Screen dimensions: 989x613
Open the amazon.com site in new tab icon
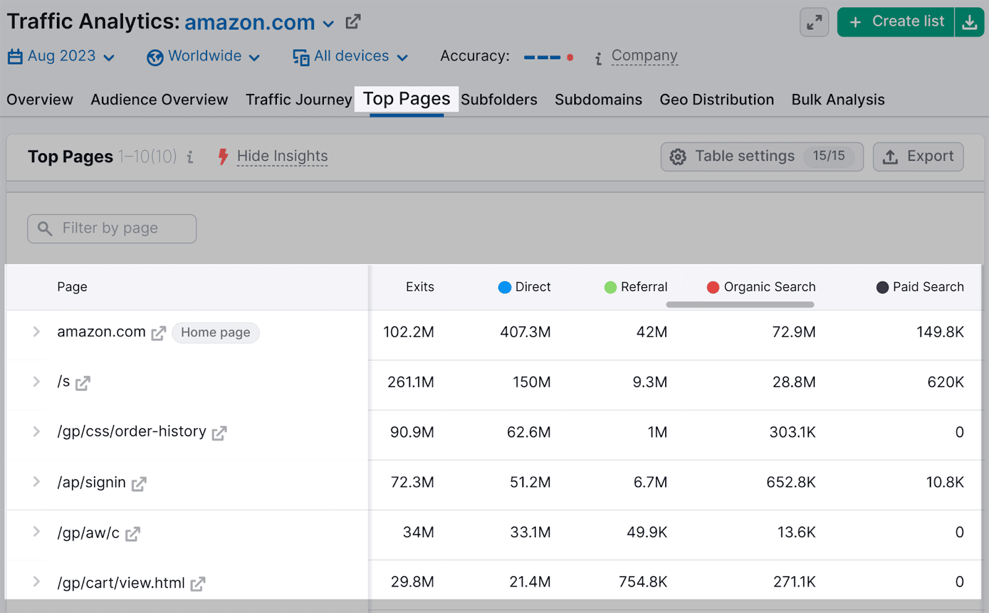click(x=352, y=21)
